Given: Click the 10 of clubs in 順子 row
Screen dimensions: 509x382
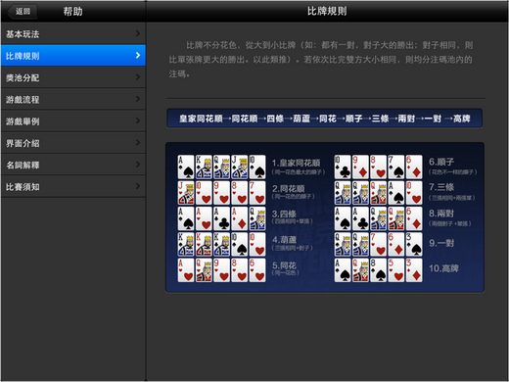Looking at the screenshot, I should point(343,167).
